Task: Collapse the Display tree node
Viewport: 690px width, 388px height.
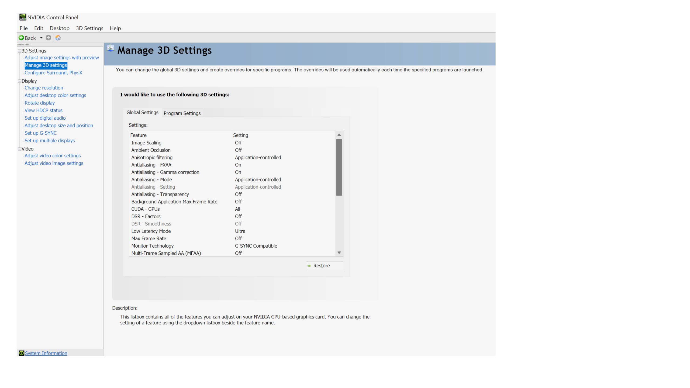Action: (x=19, y=81)
